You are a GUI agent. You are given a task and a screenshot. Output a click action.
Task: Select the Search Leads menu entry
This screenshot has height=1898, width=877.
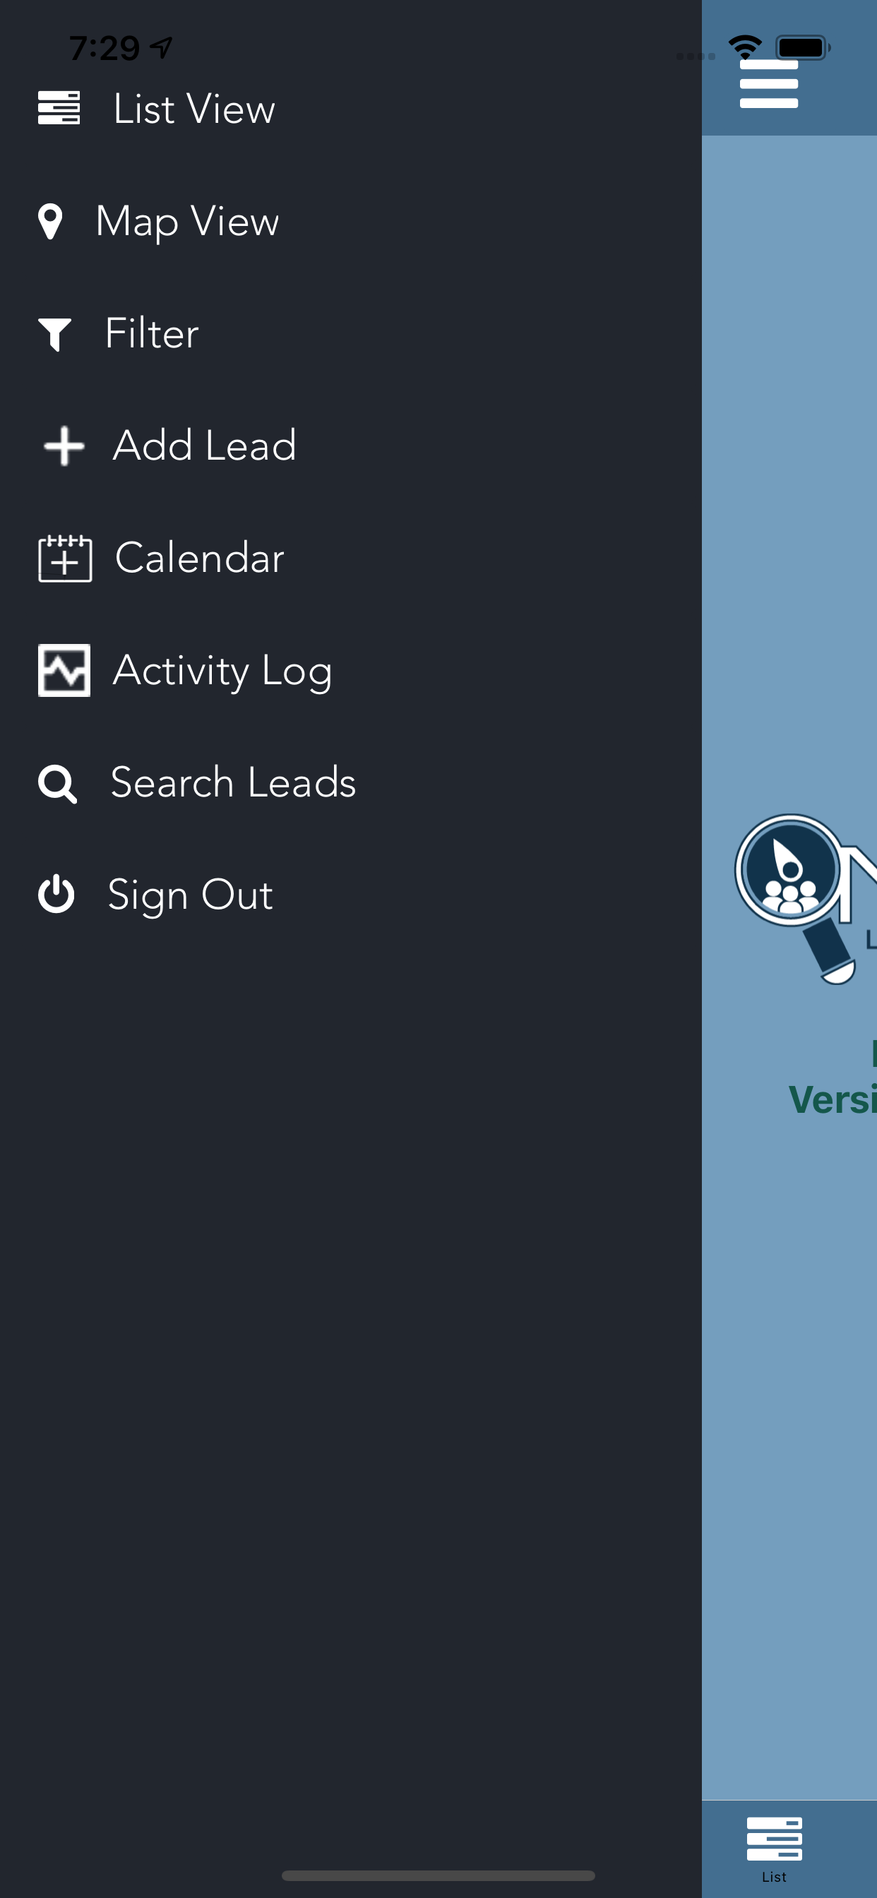pyautogui.click(x=234, y=782)
